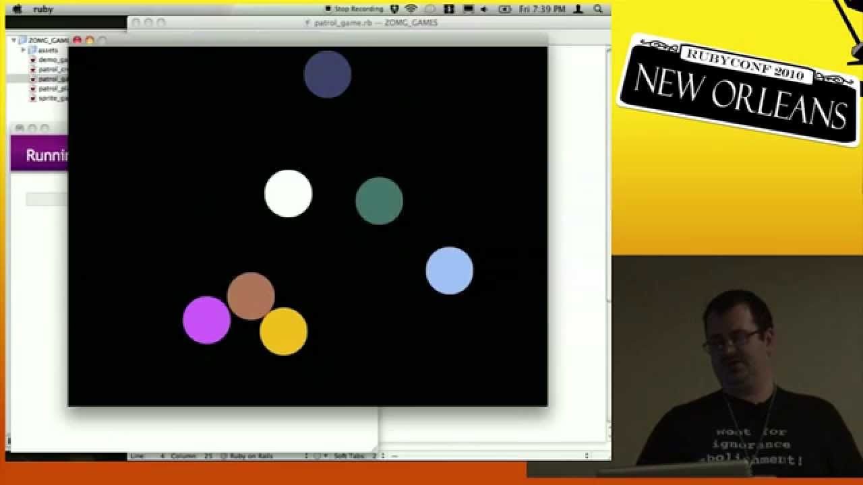Viewport: 863px width, 485px height.
Task: Click the white circle in game
Action: point(289,193)
